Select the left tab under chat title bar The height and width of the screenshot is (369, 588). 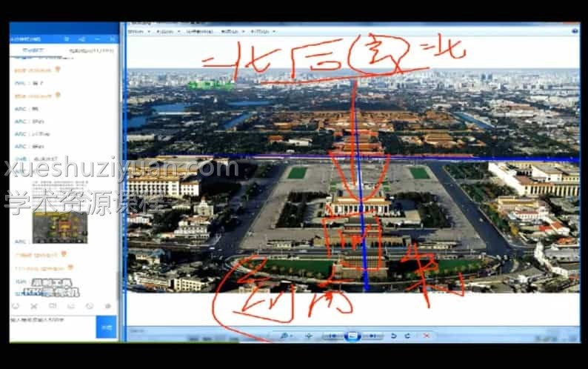click(x=31, y=50)
